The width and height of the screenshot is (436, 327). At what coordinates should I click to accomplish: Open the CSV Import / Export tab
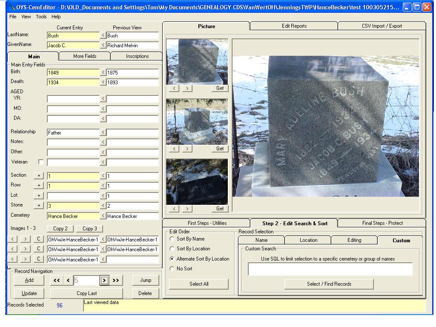pos(382,26)
